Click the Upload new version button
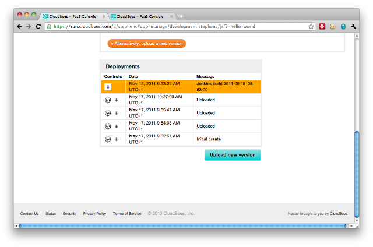This screenshot has width=373, height=247. click(x=233, y=155)
